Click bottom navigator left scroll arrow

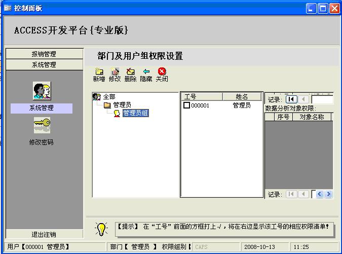point(320,194)
